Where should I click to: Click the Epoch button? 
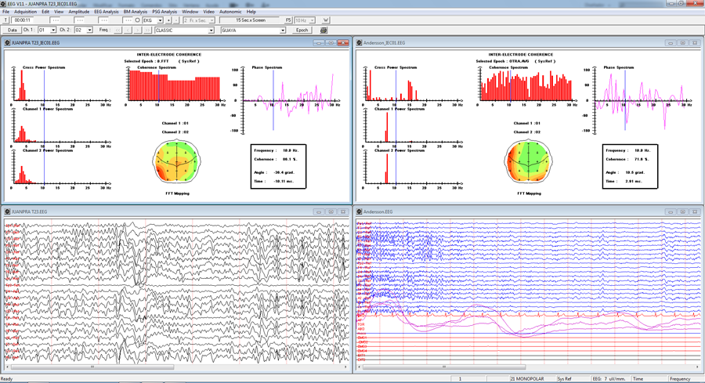coord(302,30)
